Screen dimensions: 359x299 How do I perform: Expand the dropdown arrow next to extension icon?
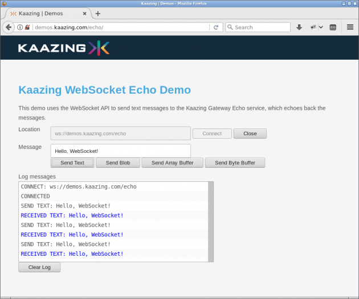click(321, 27)
